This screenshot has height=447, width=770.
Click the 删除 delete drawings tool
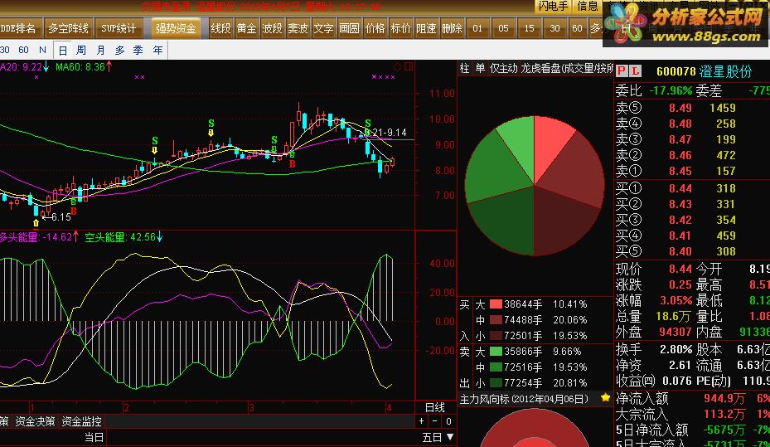pos(451,28)
